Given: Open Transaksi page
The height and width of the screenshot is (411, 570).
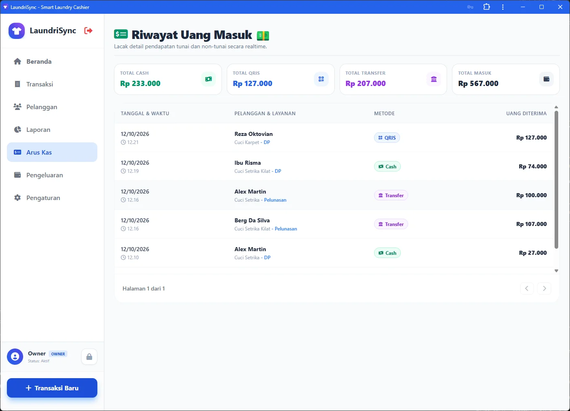Looking at the screenshot, I should tap(52, 84).
